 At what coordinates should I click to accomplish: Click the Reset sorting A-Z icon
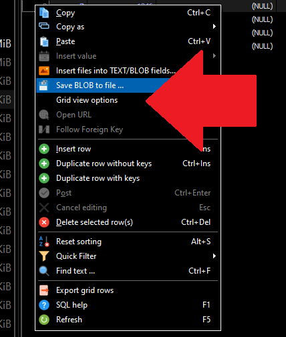pyautogui.click(x=44, y=242)
